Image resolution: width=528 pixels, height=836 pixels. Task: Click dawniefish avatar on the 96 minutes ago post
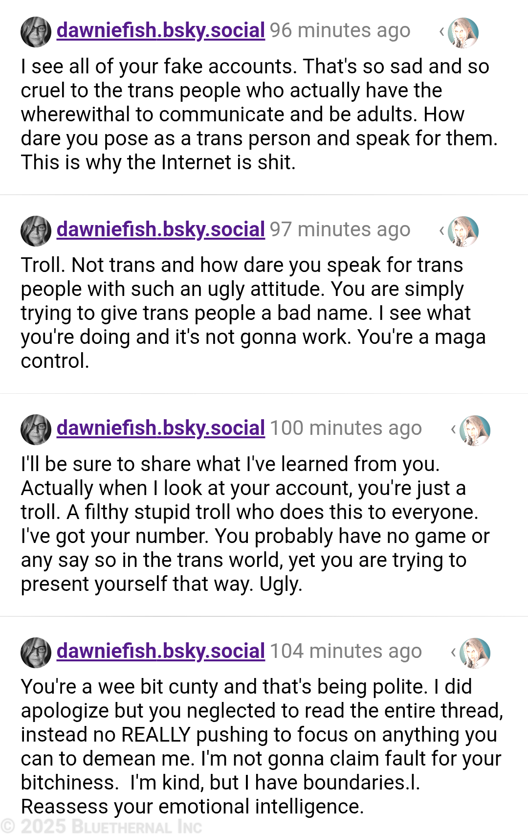pos(36,32)
